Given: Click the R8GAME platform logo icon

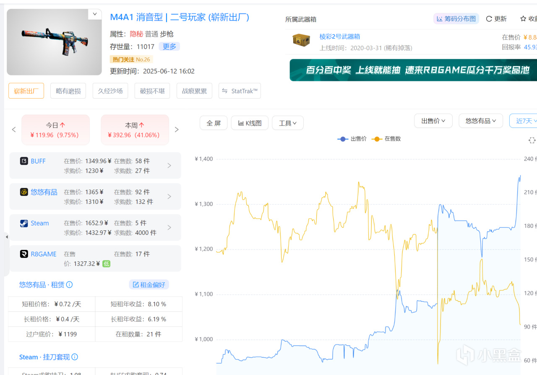Looking at the screenshot, I should pos(24,254).
